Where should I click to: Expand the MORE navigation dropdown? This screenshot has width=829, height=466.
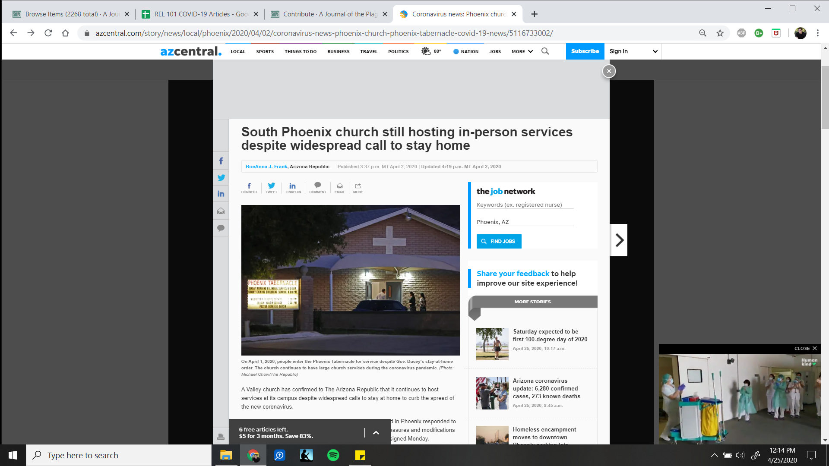click(x=522, y=51)
